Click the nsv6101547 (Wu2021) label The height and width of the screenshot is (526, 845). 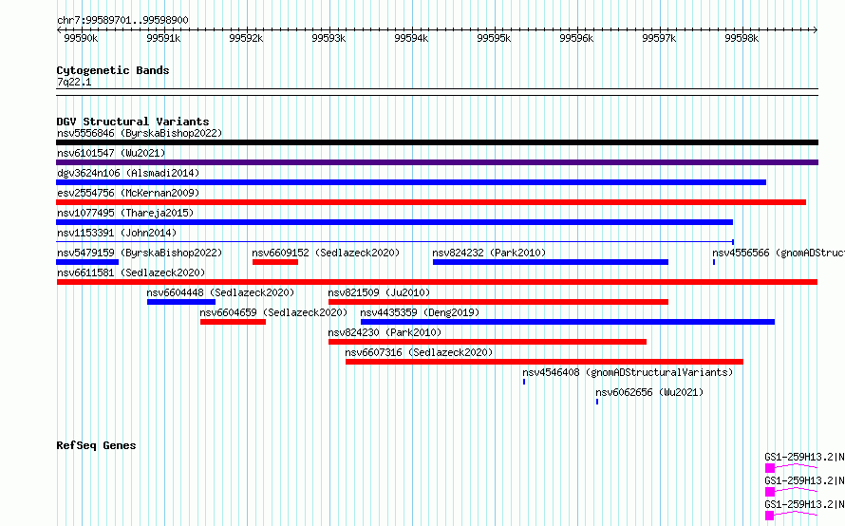click(111, 153)
